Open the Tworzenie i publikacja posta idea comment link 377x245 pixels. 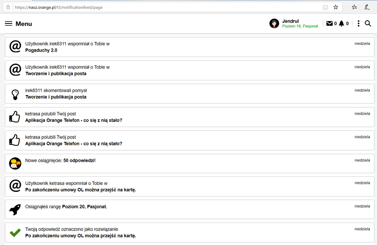[x=56, y=97]
